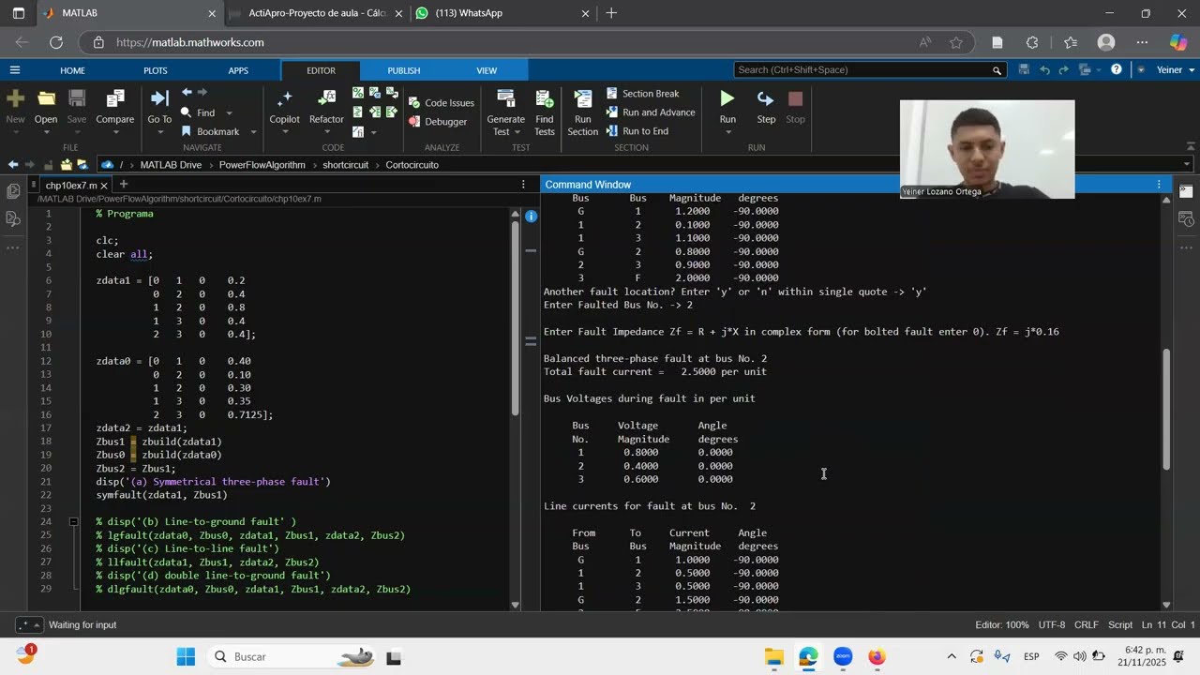
Task: Click the Refactor fx icon
Action: [326, 98]
